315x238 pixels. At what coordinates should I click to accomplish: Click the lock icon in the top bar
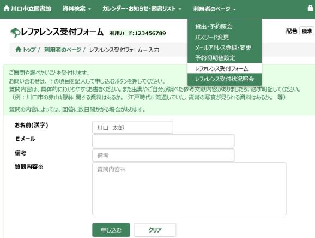(311, 8)
